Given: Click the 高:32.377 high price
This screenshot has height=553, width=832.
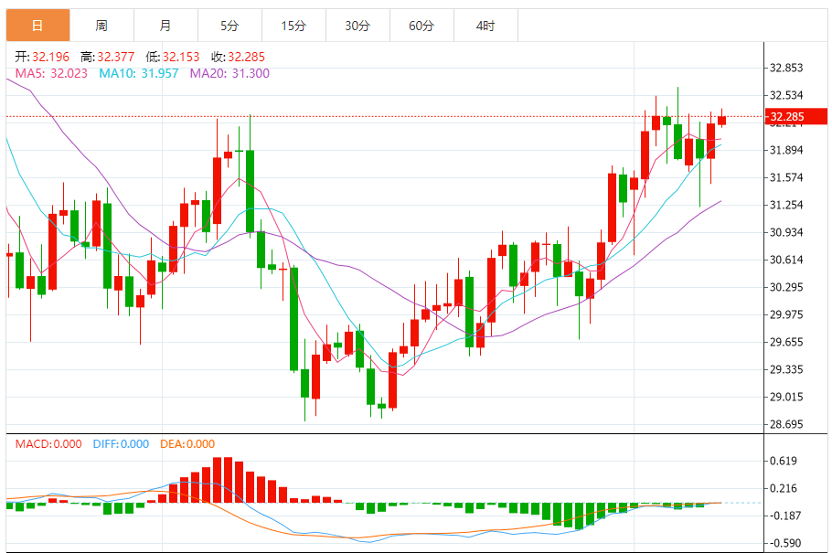Looking at the screenshot, I should coord(108,57).
